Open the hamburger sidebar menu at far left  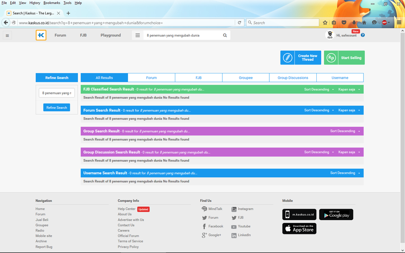(x=7, y=35)
